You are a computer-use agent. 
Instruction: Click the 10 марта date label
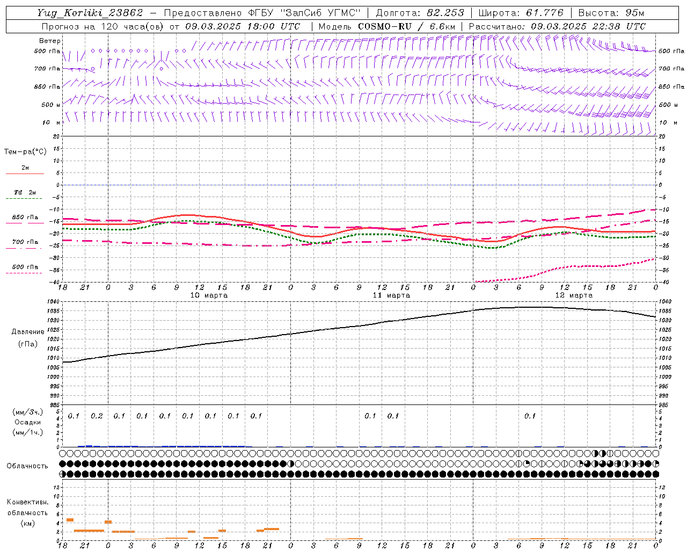click(209, 295)
